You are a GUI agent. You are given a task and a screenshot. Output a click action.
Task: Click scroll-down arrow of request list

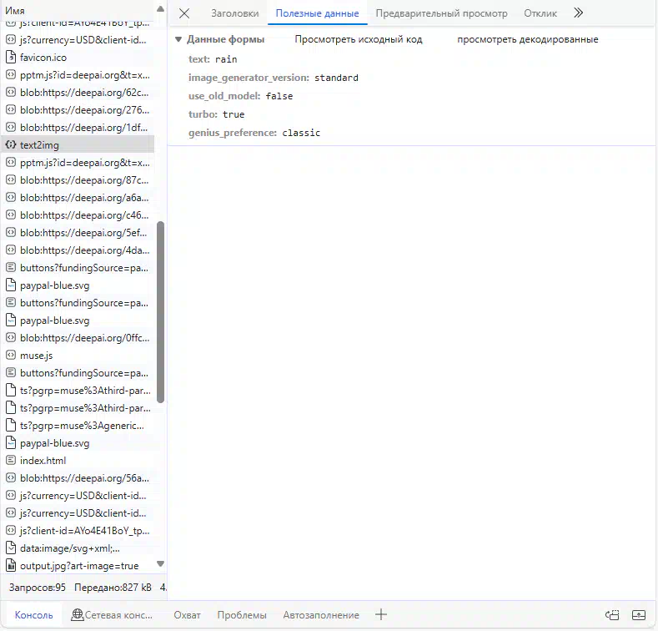pyautogui.click(x=160, y=563)
